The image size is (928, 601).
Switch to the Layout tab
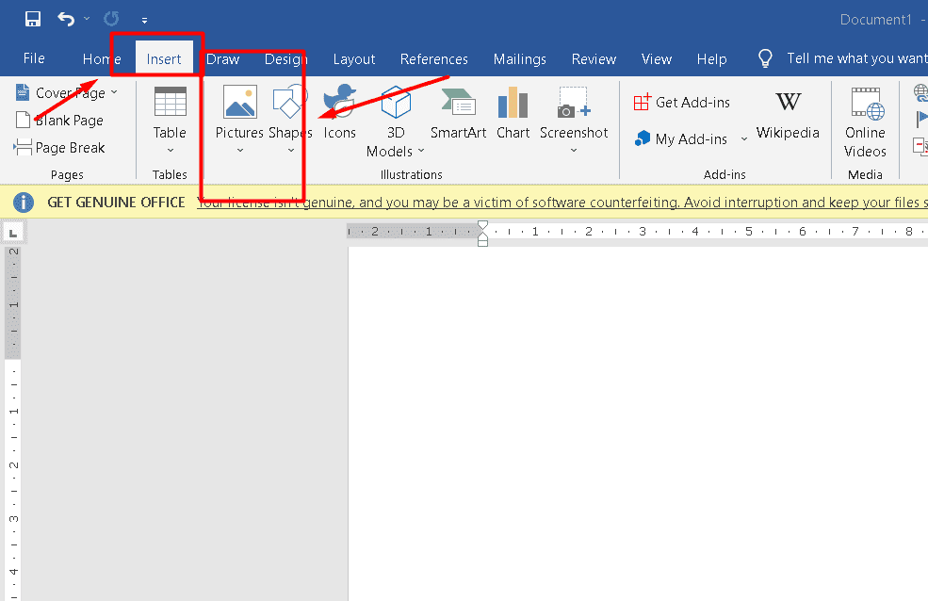click(x=354, y=58)
